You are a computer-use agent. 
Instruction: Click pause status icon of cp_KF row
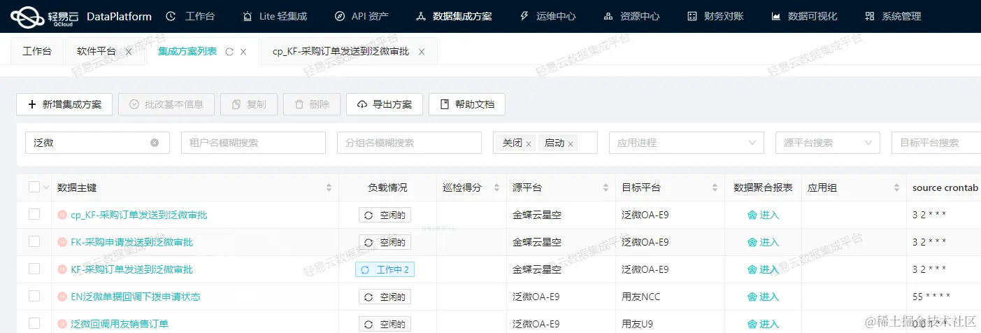pos(62,215)
